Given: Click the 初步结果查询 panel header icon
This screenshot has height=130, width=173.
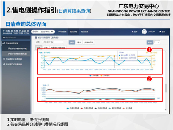Looking at the screenshot, I should (x=36, y=37).
